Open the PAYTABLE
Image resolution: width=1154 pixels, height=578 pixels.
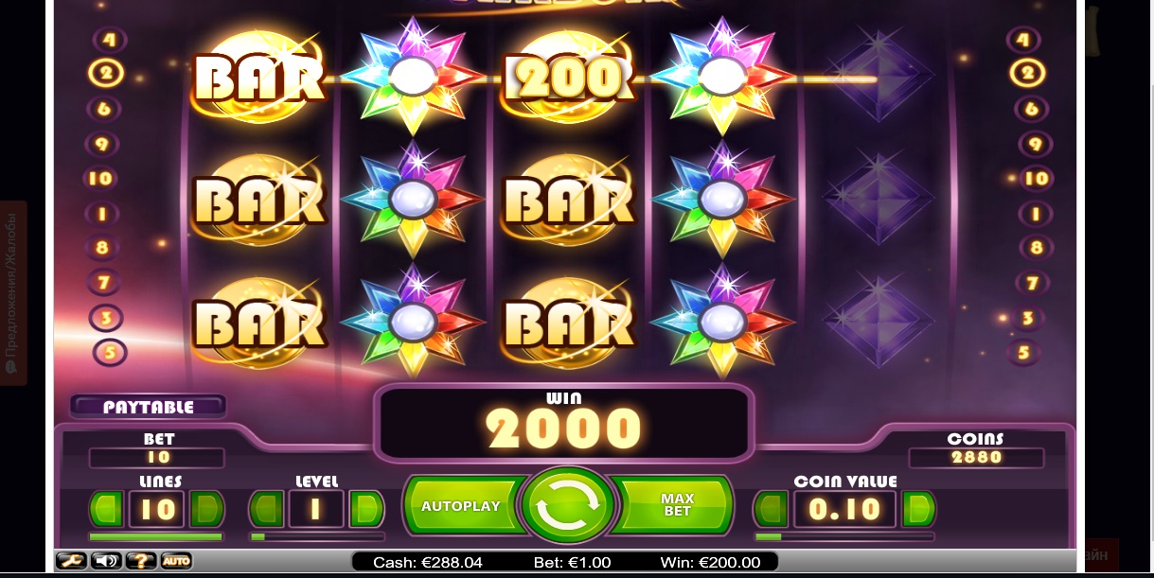(148, 407)
